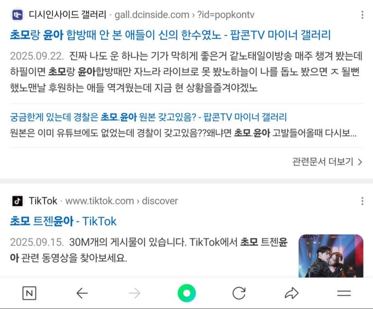Go back with the left arrow
The width and height of the screenshot is (373, 309).
pyautogui.click(x=82, y=293)
